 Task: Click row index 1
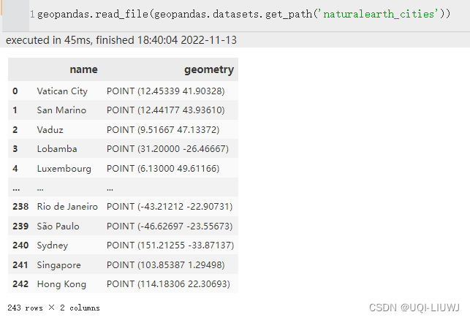[15, 110]
